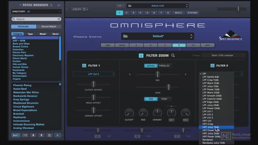Click the mix left arrow
The width and height of the screenshot is (258, 145).
coord(130,75)
